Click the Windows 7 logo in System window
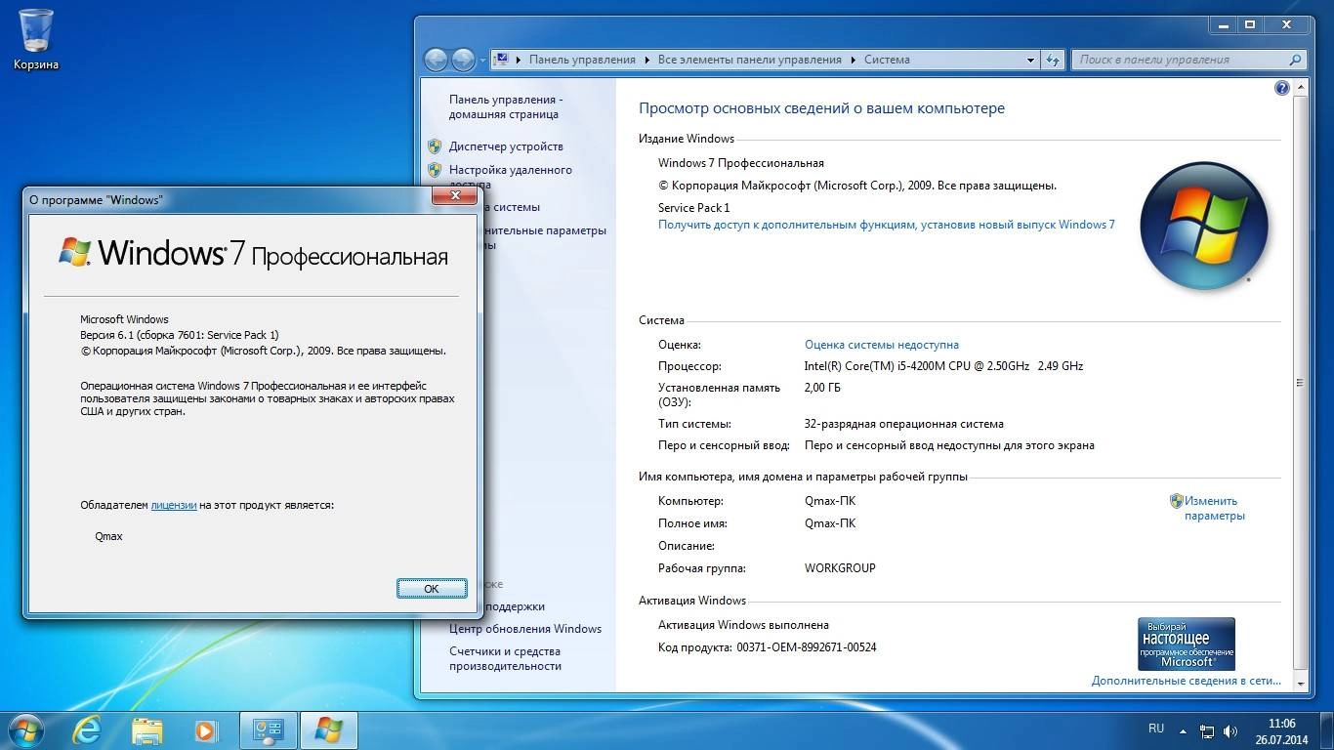The image size is (1334, 750). point(1204,227)
